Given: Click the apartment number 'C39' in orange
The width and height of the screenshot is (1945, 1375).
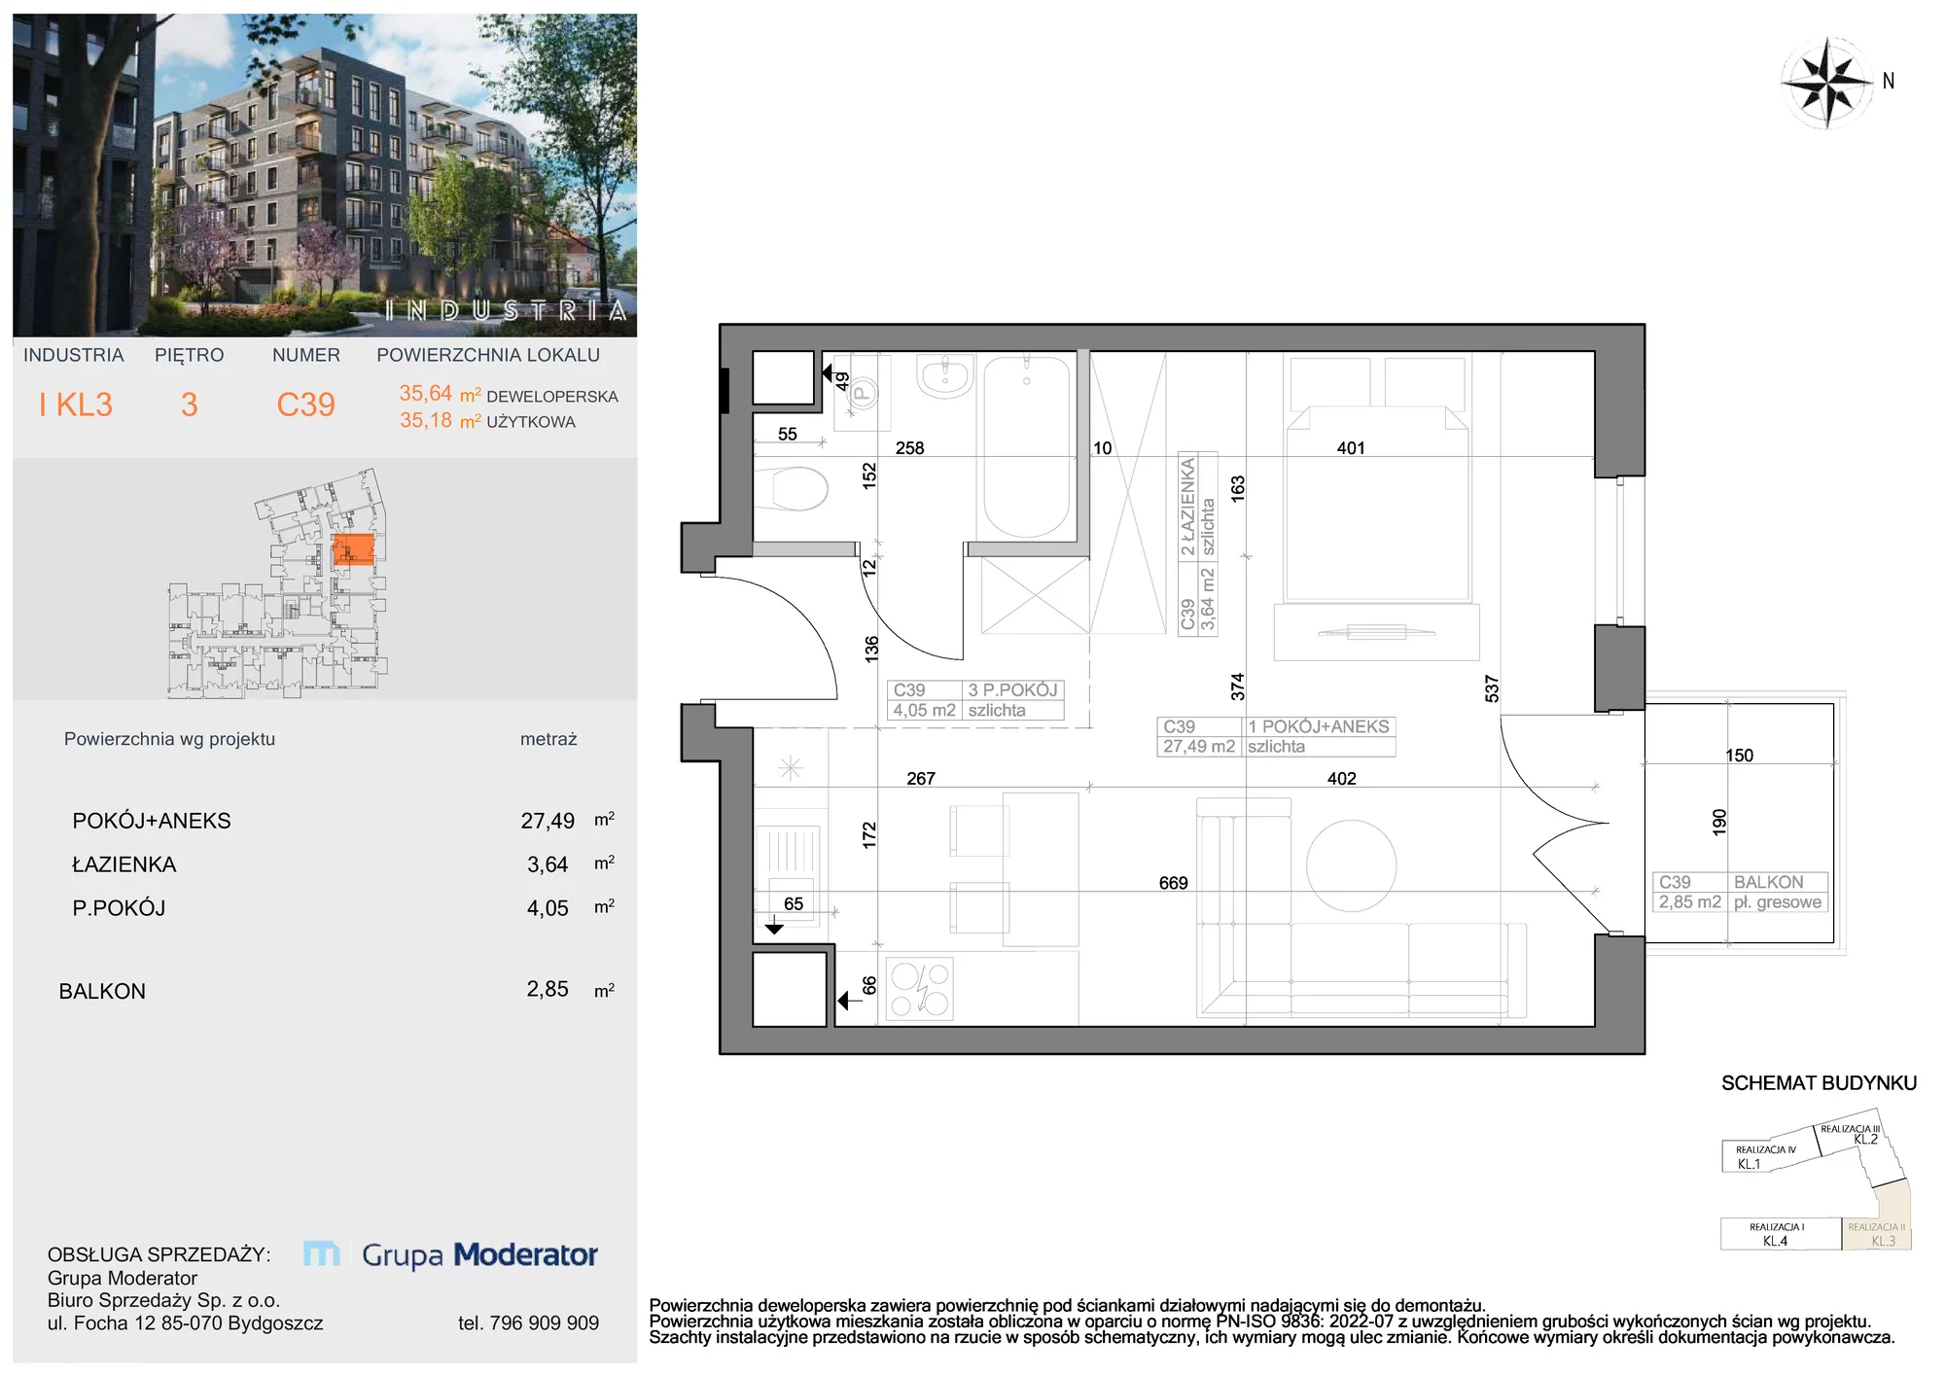Looking at the screenshot, I should (x=305, y=405).
